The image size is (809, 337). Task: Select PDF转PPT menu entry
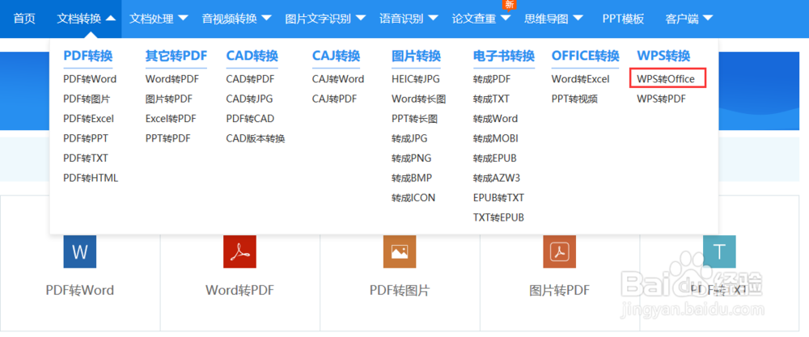point(86,138)
